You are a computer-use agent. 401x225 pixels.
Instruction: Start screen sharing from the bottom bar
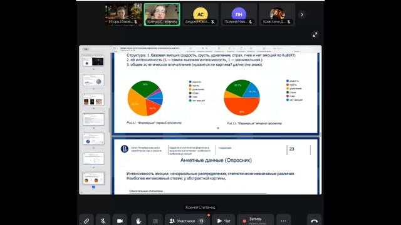coord(155,221)
